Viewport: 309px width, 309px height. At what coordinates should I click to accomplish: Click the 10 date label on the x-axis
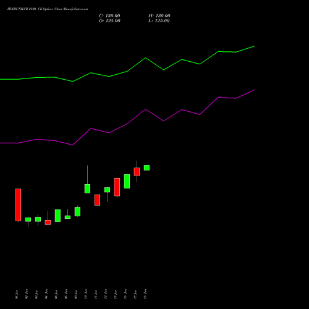86,294
